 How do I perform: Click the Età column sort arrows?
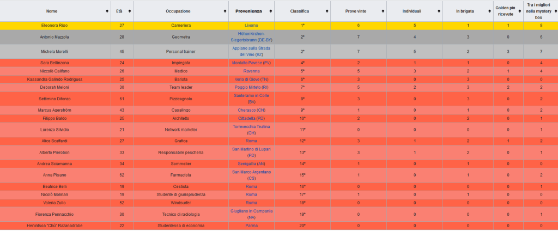click(x=128, y=11)
